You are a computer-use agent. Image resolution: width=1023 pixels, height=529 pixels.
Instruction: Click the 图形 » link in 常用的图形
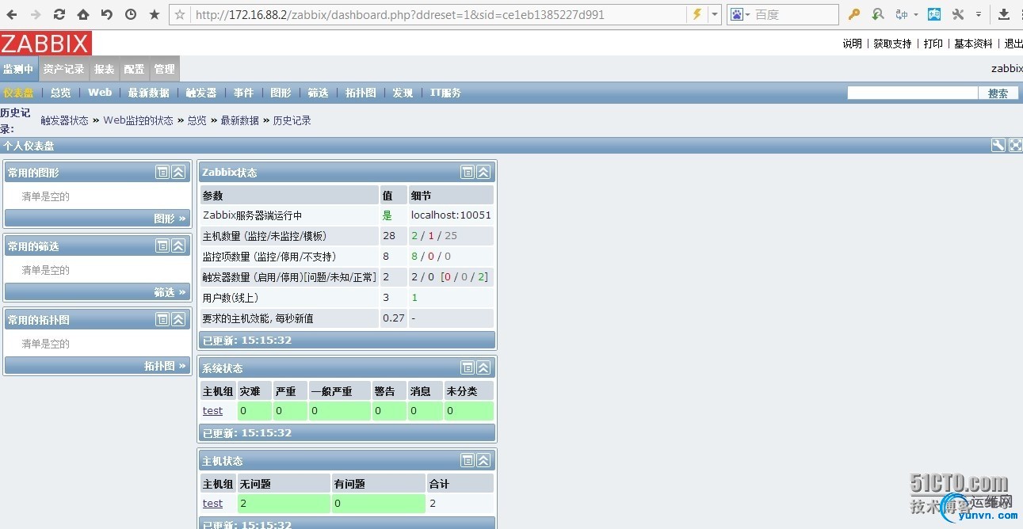(x=170, y=219)
